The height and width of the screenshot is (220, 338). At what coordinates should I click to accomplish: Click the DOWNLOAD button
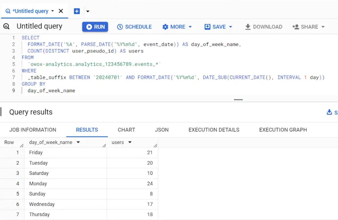[264, 27]
